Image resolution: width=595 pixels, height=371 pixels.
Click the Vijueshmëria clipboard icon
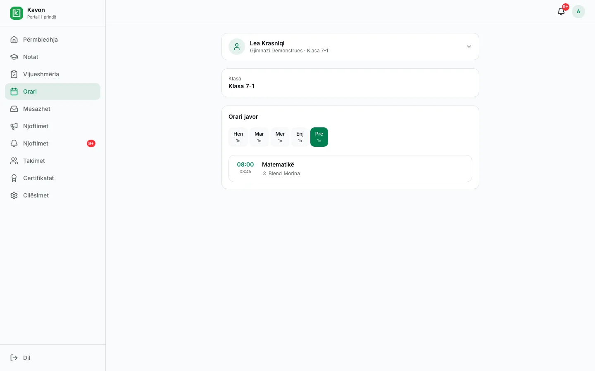coord(14,74)
